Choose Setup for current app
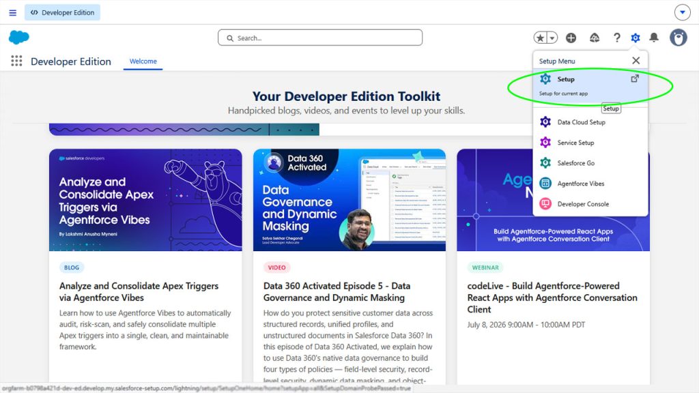Image resolution: width=699 pixels, height=393 pixels. click(x=590, y=85)
